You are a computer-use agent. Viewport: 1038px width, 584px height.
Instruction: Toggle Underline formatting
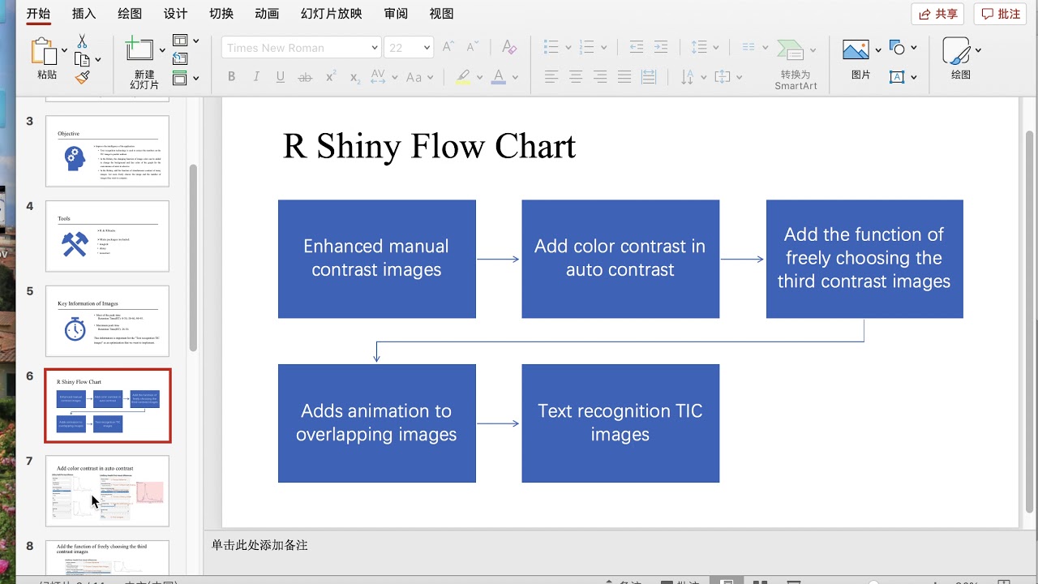pos(281,77)
